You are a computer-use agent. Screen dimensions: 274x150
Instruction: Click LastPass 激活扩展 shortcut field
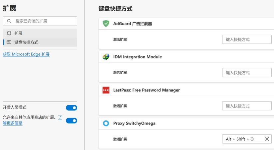click(247, 106)
